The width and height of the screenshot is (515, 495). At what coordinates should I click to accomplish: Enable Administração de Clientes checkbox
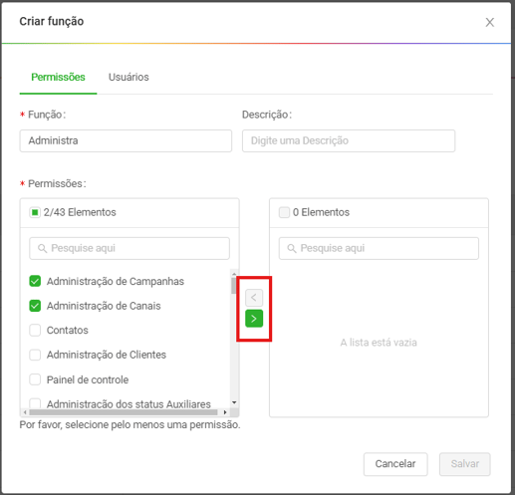click(x=35, y=355)
